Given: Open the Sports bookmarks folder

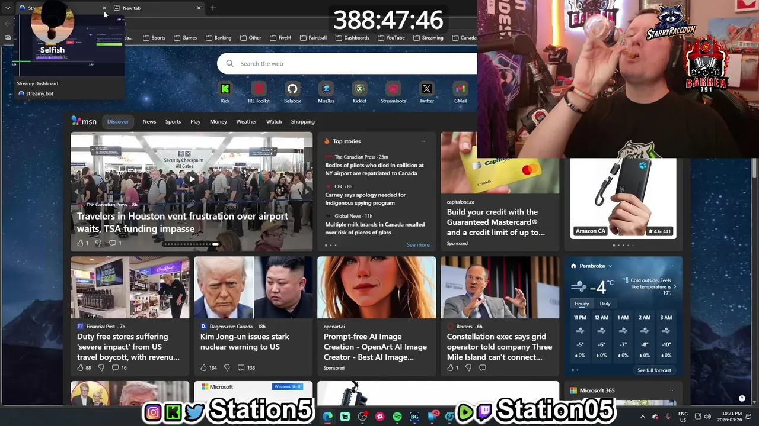Looking at the screenshot, I should pos(154,37).
